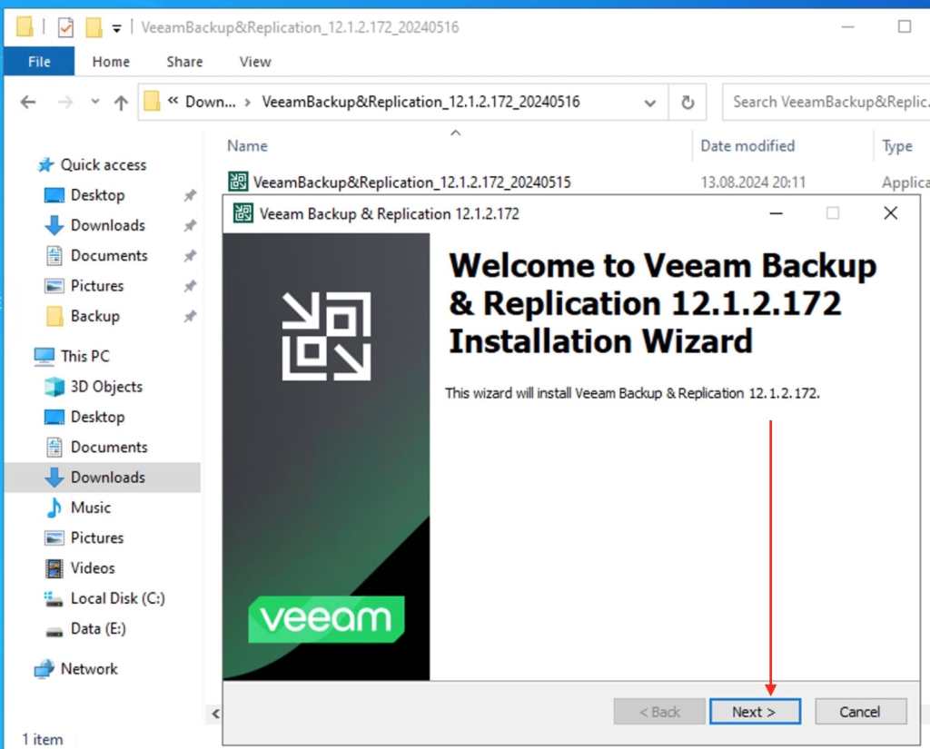930x749 pixels.
Task: Open Documents under This PC
Action: click(109, 448)
